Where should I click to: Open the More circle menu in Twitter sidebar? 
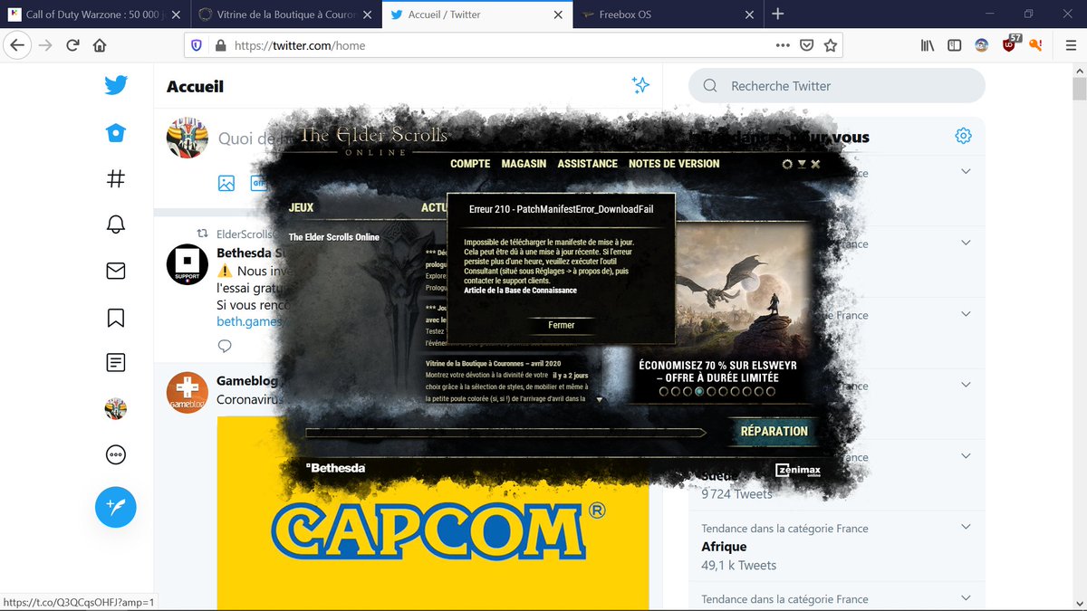point(116,455)
